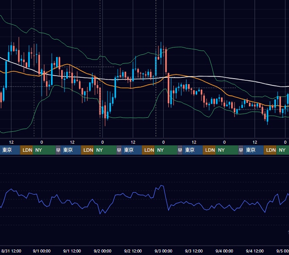Click the 9/1 00:00 date label

[x=42, y=251]
